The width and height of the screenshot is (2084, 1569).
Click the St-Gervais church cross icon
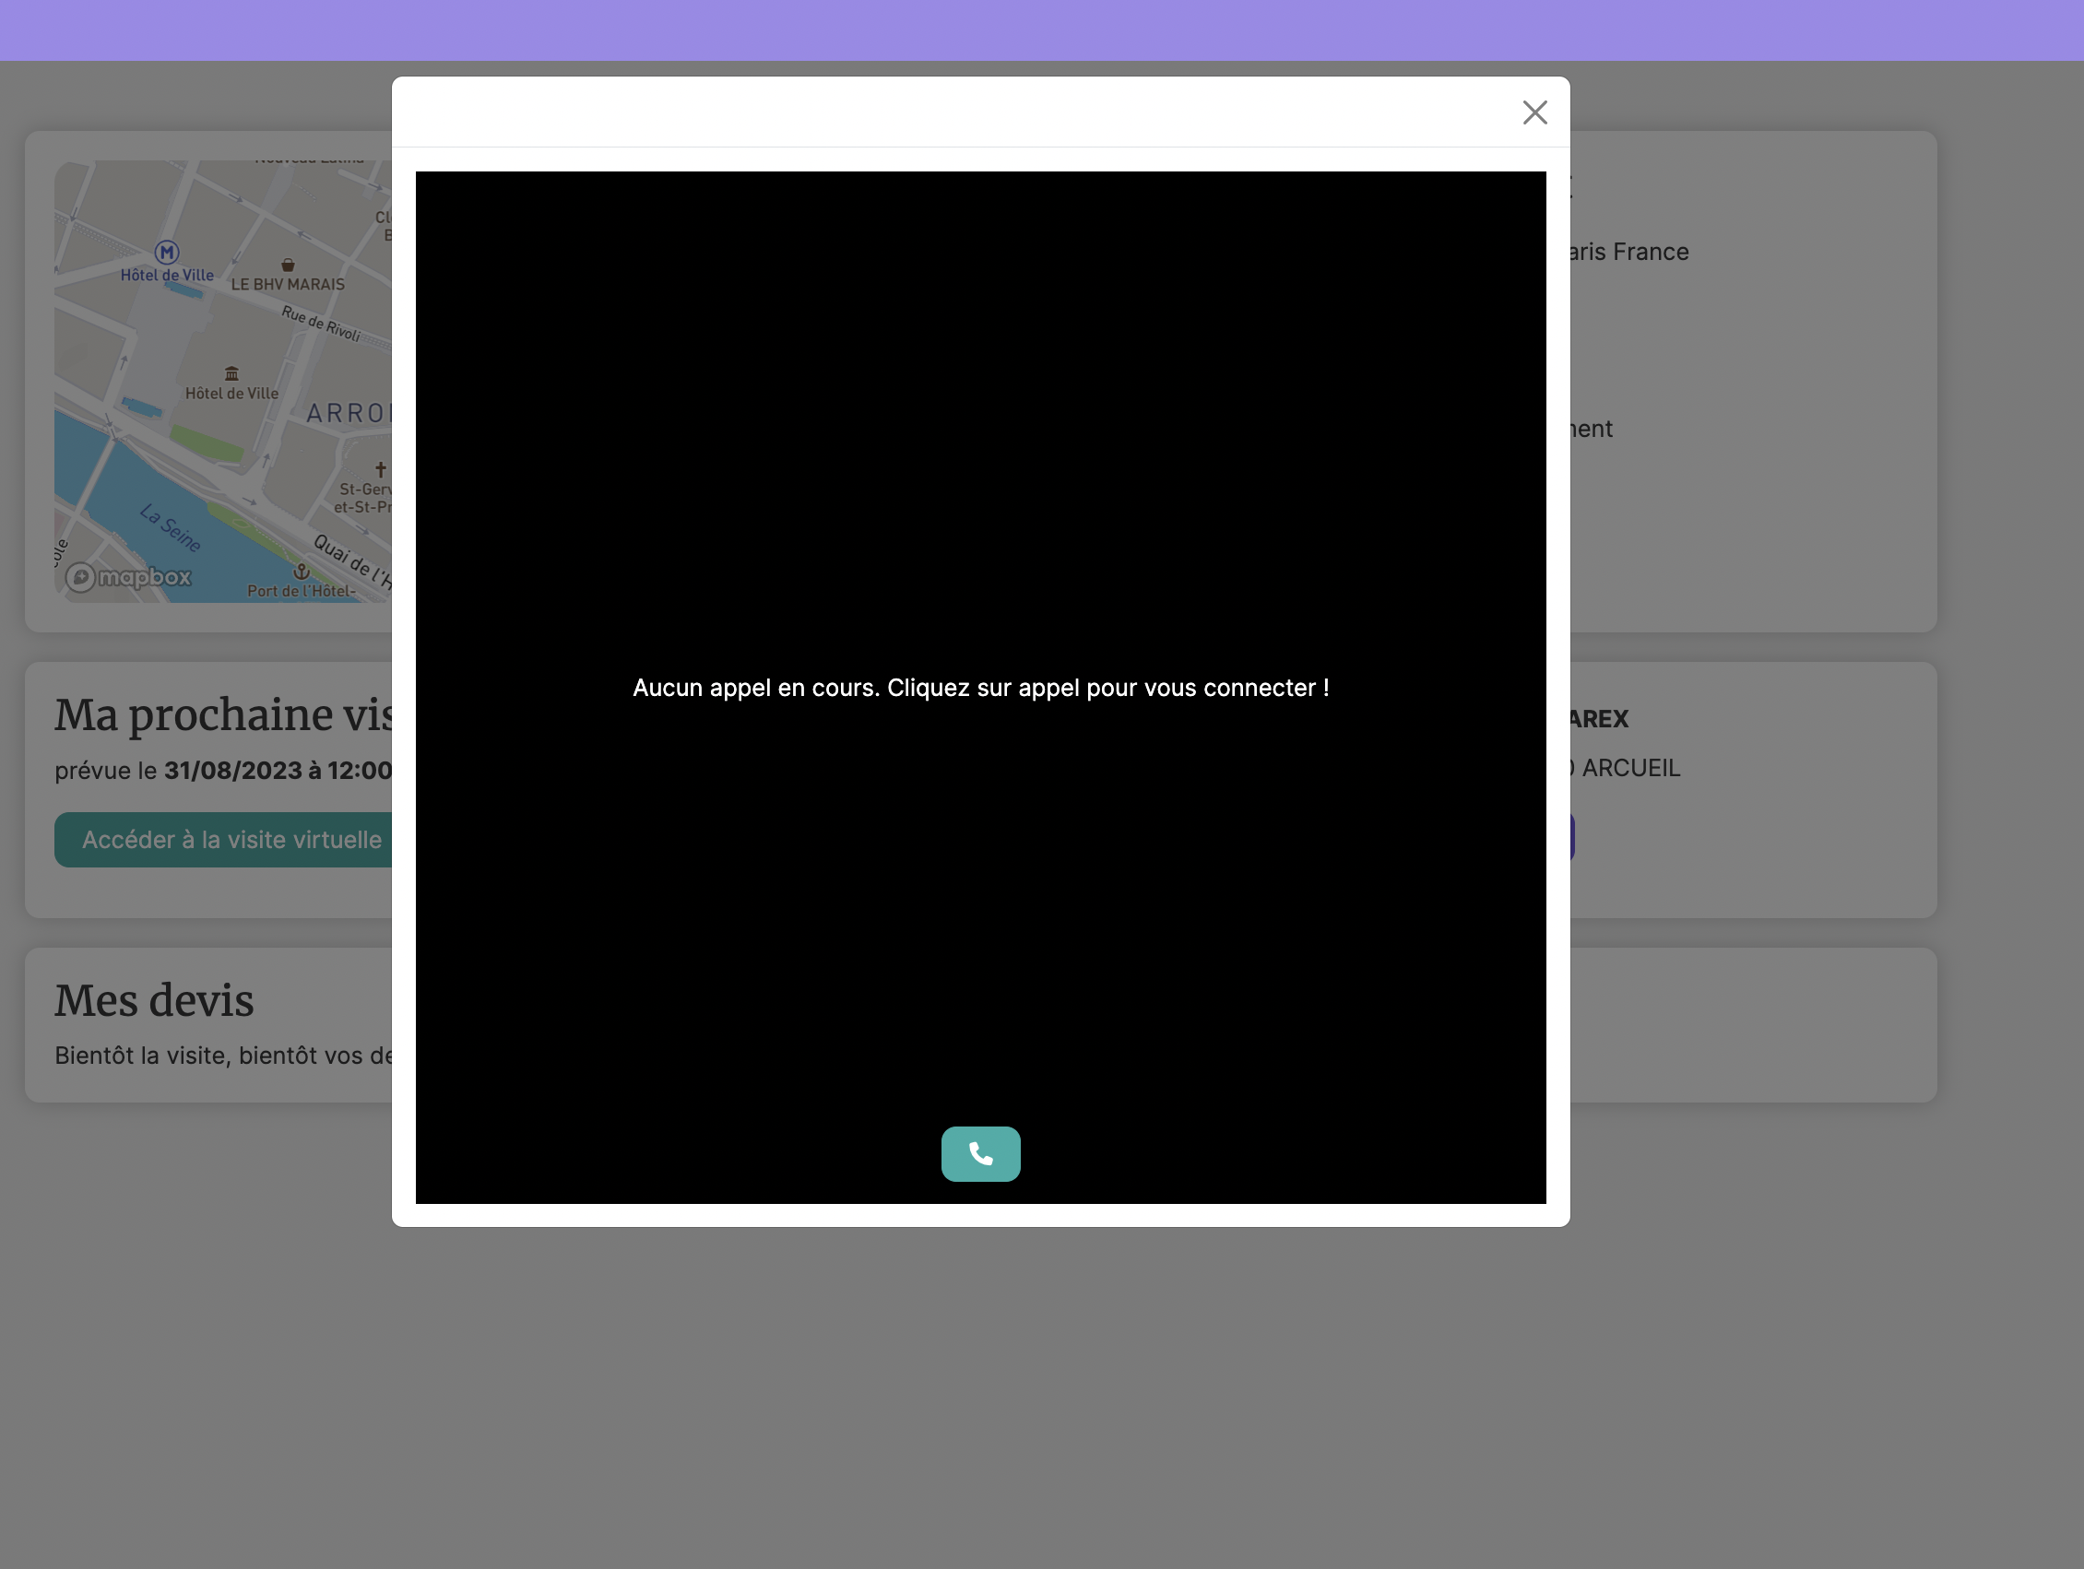click(381, 469)
